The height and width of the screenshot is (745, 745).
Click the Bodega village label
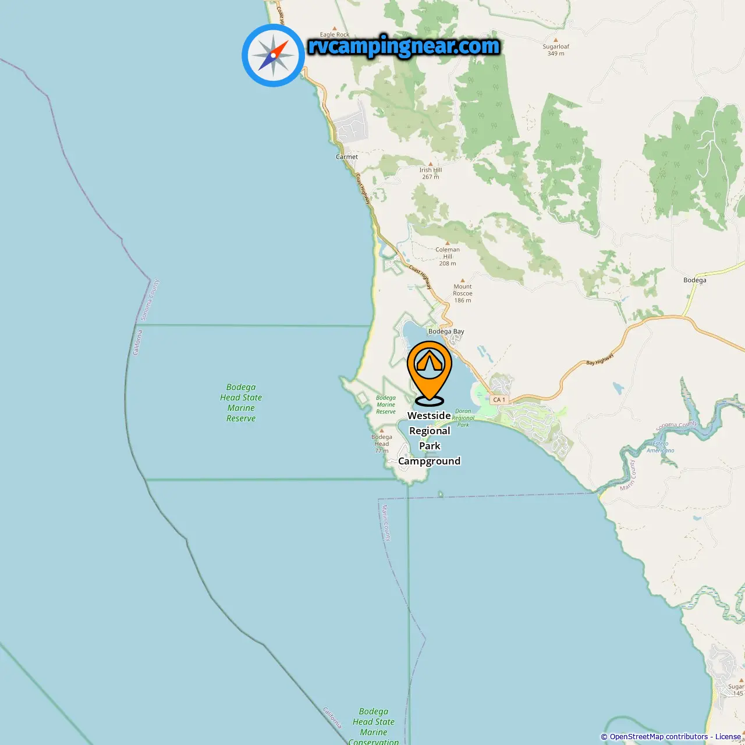tap(695, 280)
